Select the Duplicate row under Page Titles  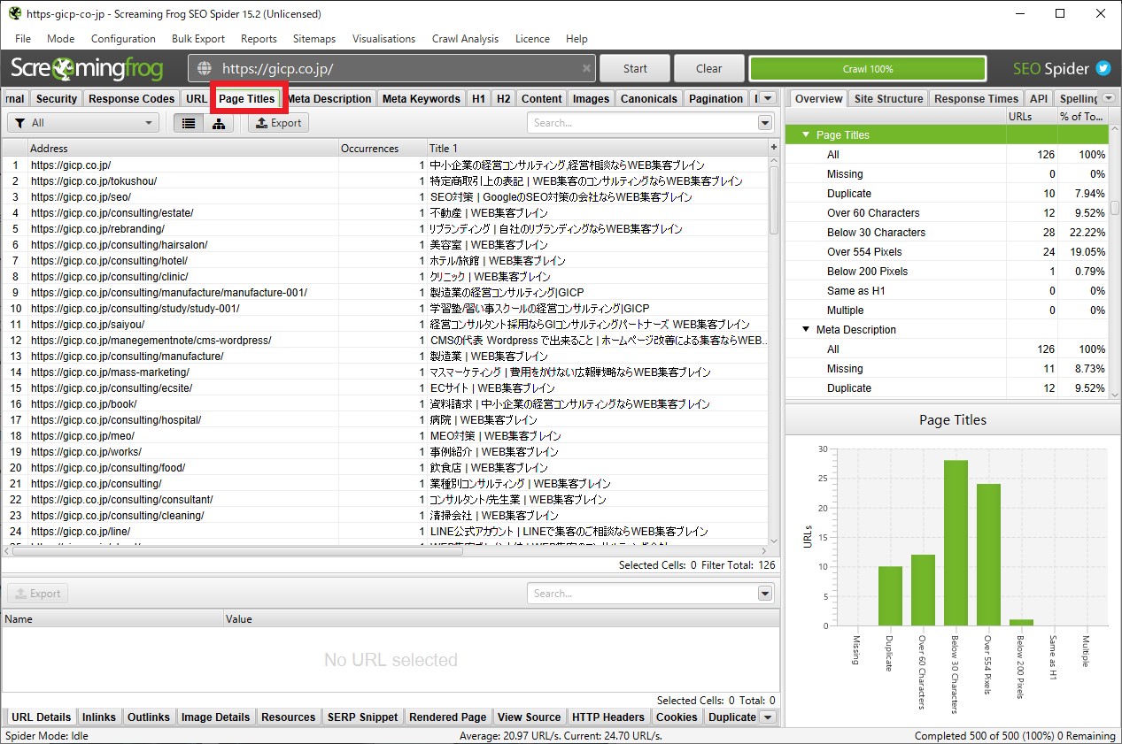(x=947, y=194)
